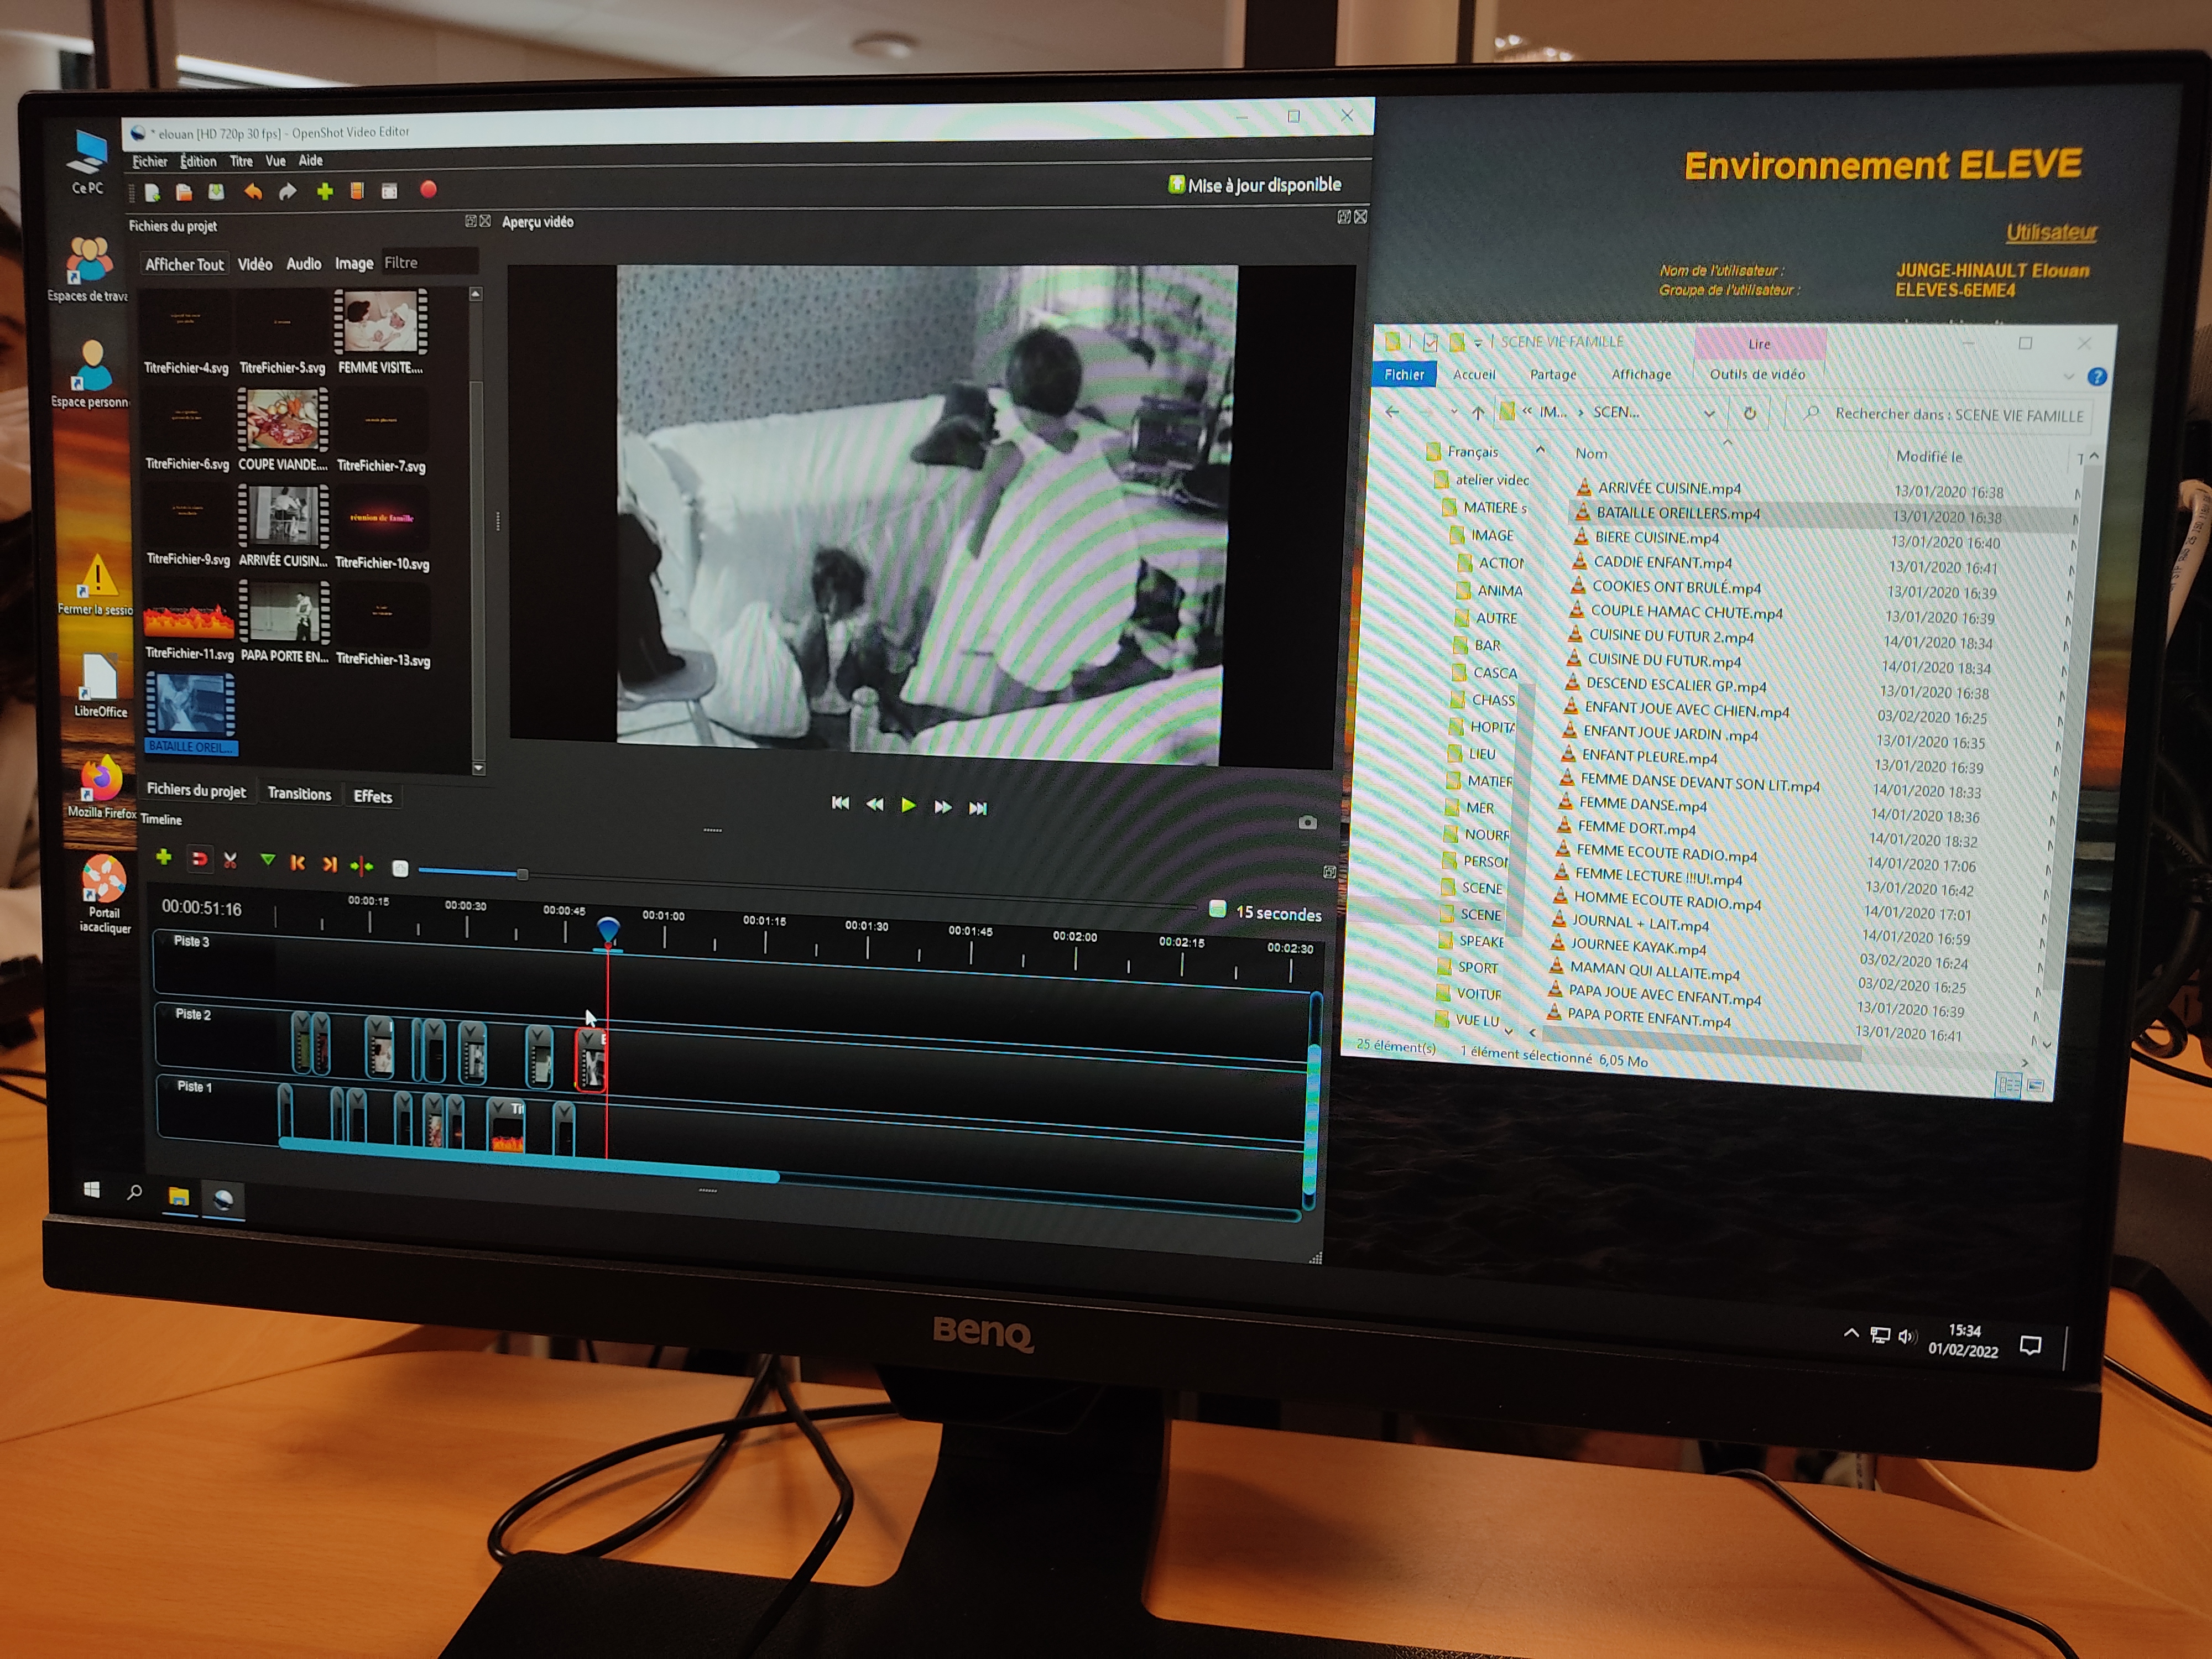The height and width of the screenshot is (1659, 2212).
Task: Click the red Export Video record button
Action: pyautogui.click(x=428, y=190)
